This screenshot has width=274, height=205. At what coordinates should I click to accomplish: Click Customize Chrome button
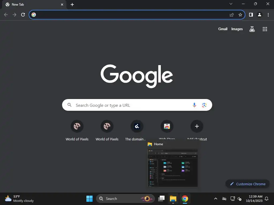(248, 184)
